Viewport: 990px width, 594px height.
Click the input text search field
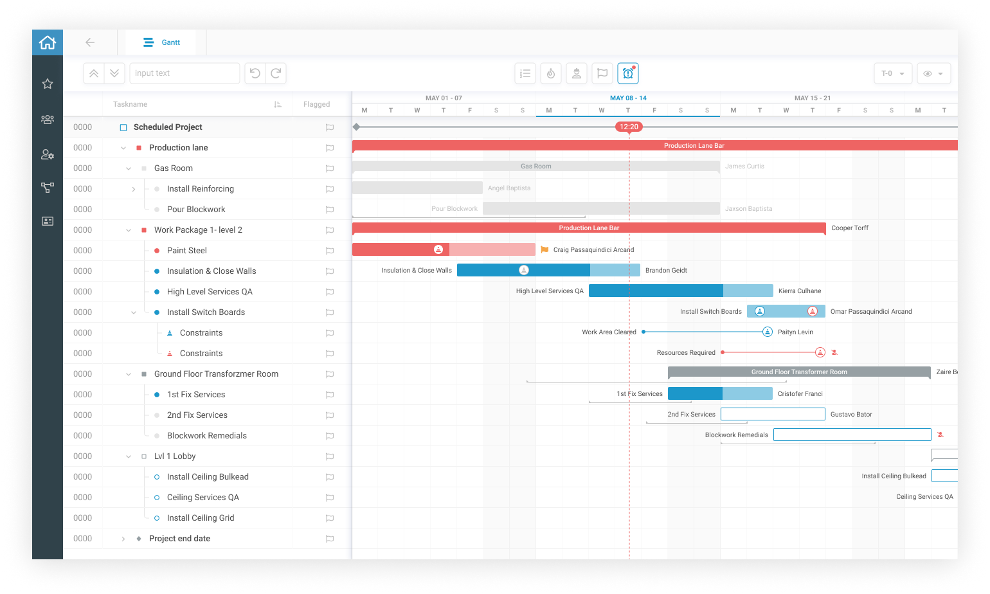pos(184,73)
